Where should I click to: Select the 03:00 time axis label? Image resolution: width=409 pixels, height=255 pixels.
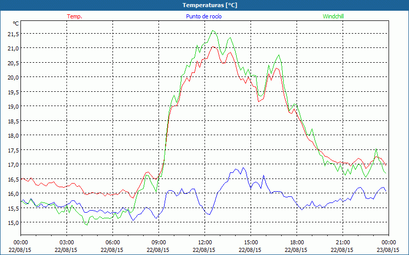click(x=67, y=242)
